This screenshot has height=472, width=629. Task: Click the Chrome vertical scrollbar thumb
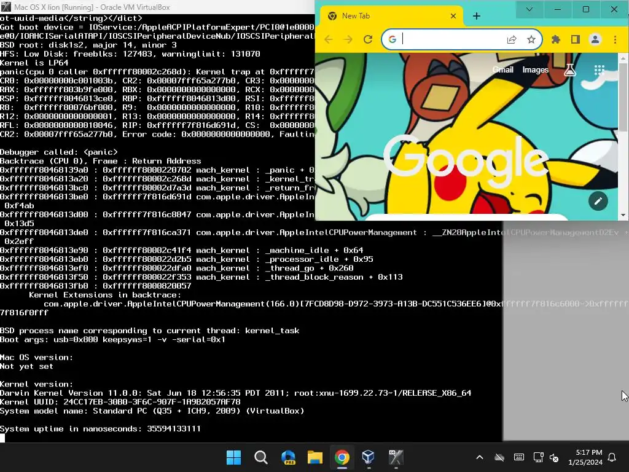coord(623,96)
